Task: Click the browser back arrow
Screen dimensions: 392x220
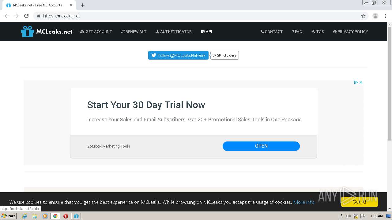Action: click(7, 16)
